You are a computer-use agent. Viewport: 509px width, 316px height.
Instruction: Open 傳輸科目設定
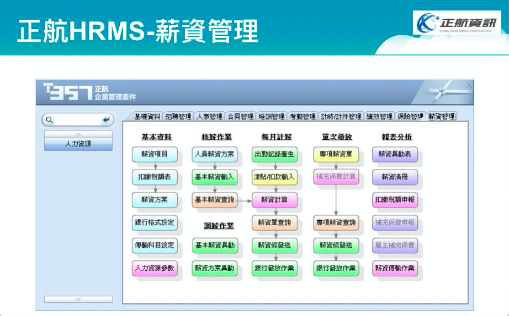click(x=155, y=246)
